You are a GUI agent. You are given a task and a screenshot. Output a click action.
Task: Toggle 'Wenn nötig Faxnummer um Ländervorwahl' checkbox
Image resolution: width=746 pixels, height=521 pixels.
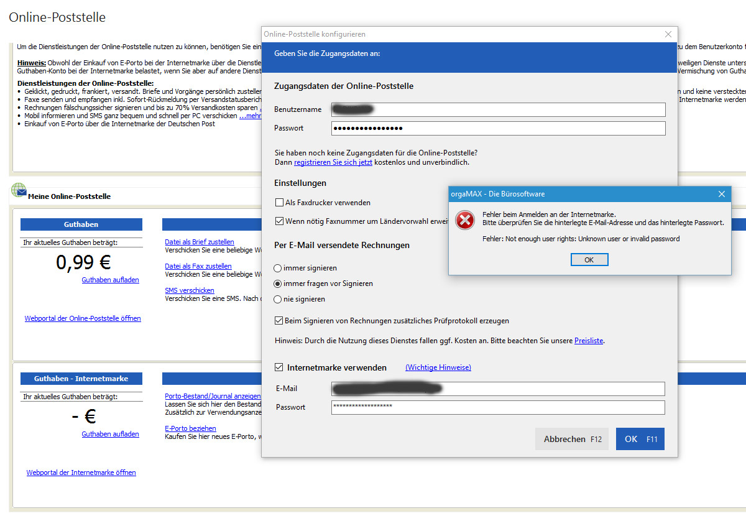point(279,221)
